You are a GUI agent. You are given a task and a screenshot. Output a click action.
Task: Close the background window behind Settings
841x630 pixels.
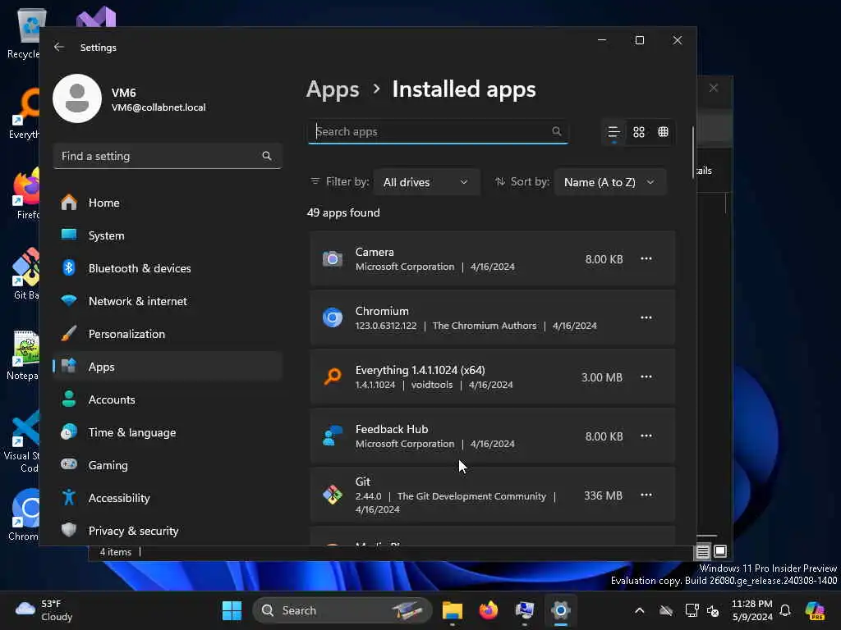714,88
